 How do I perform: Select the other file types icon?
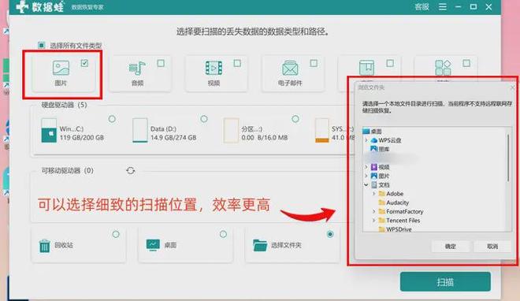click(x=443, y=68)
